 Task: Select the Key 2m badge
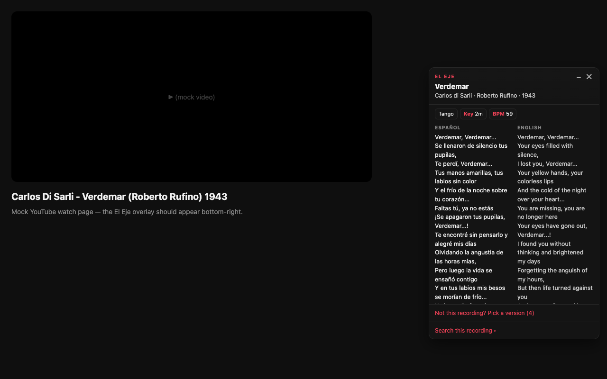[x=473, y=114]
